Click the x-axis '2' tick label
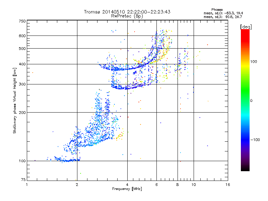 (x=77, y=185)
